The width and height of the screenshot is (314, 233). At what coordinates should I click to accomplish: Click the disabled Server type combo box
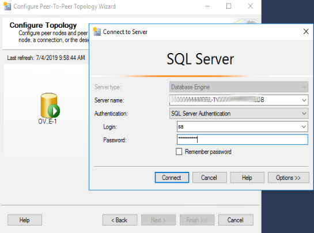239,87
